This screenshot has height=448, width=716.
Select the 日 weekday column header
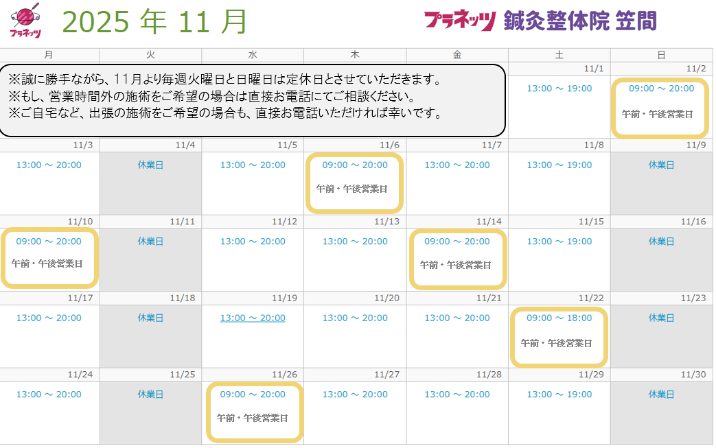click(x=661, y=55)
